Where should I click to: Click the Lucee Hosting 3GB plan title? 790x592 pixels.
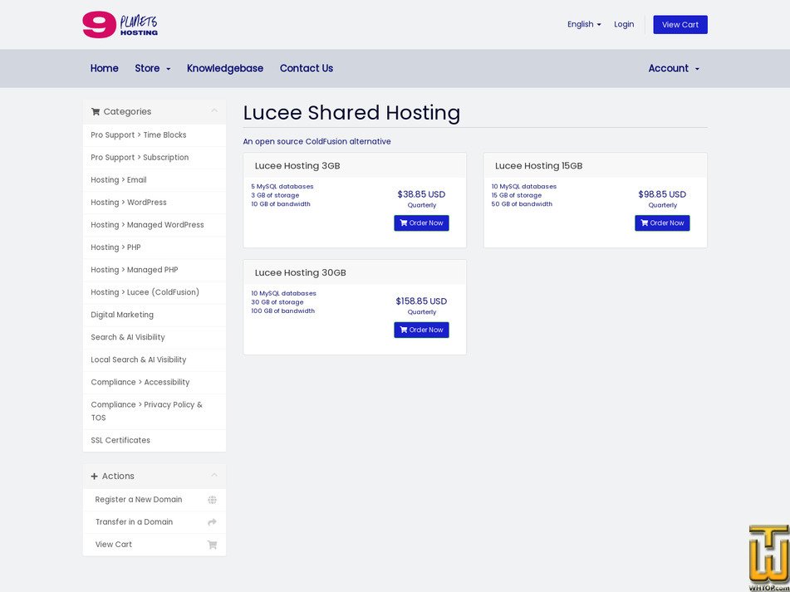tap(297, 166)
